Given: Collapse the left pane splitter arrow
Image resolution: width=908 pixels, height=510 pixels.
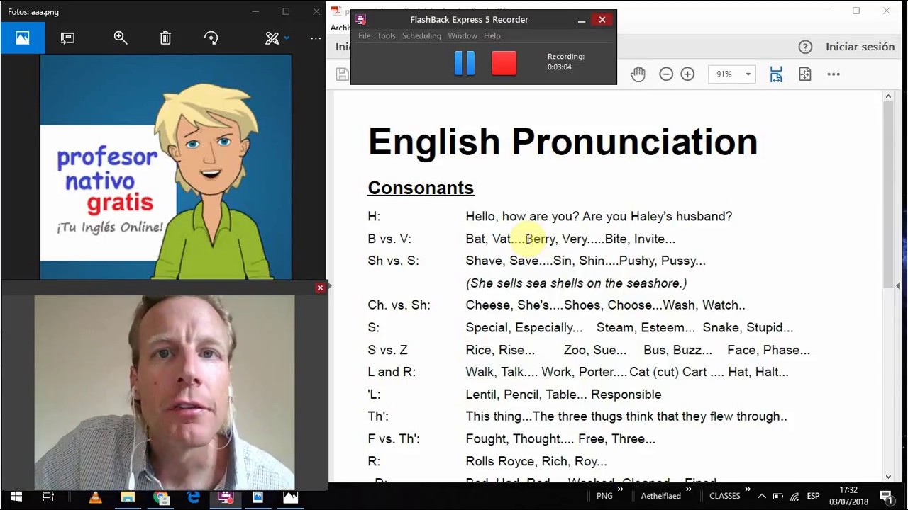Looking at the screenshot, I should point(330,286).
